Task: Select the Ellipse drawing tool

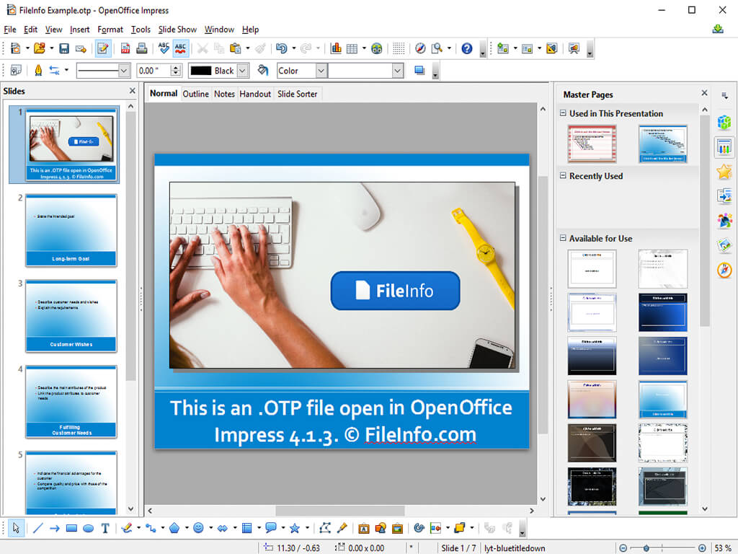Action: coord(88,528)
